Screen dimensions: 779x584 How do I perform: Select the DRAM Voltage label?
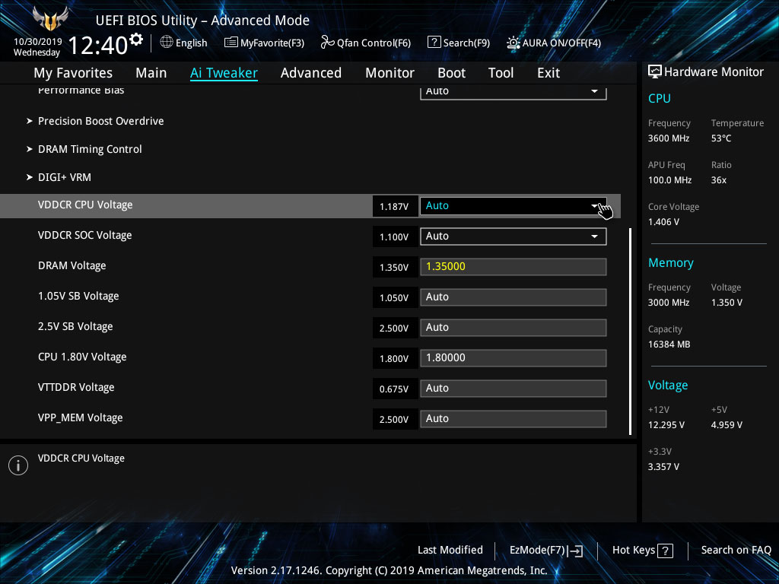(x=72, y=265)
